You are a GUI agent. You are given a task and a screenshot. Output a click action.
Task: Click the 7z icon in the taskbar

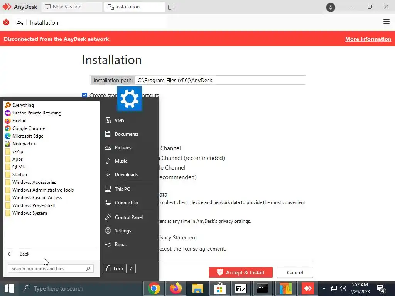pyautogui.click(x=241, y=288)
